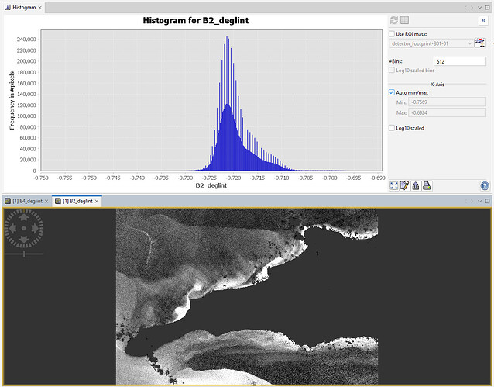Click the zoom all icon under options
Screen dimensions: 494x387
point(394,185)
